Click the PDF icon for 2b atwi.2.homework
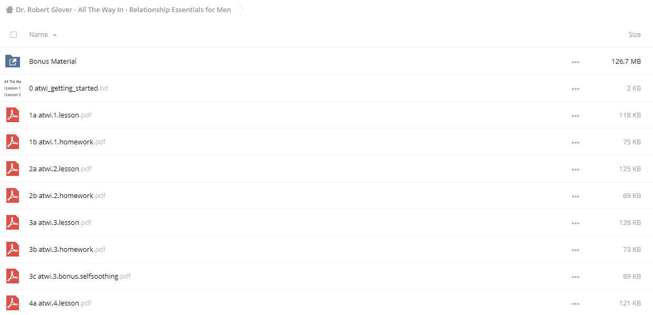The height and width of the screenshot is (315, 653). tap(13, 195)
